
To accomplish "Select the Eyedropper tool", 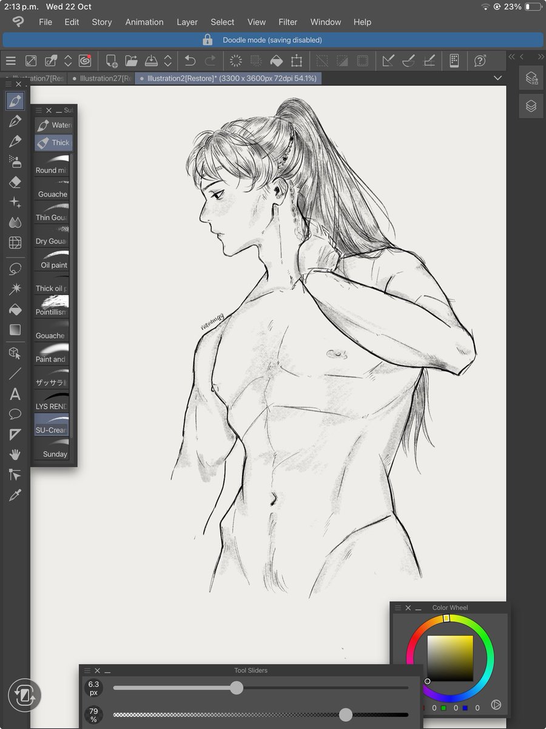I will [15, 496].
